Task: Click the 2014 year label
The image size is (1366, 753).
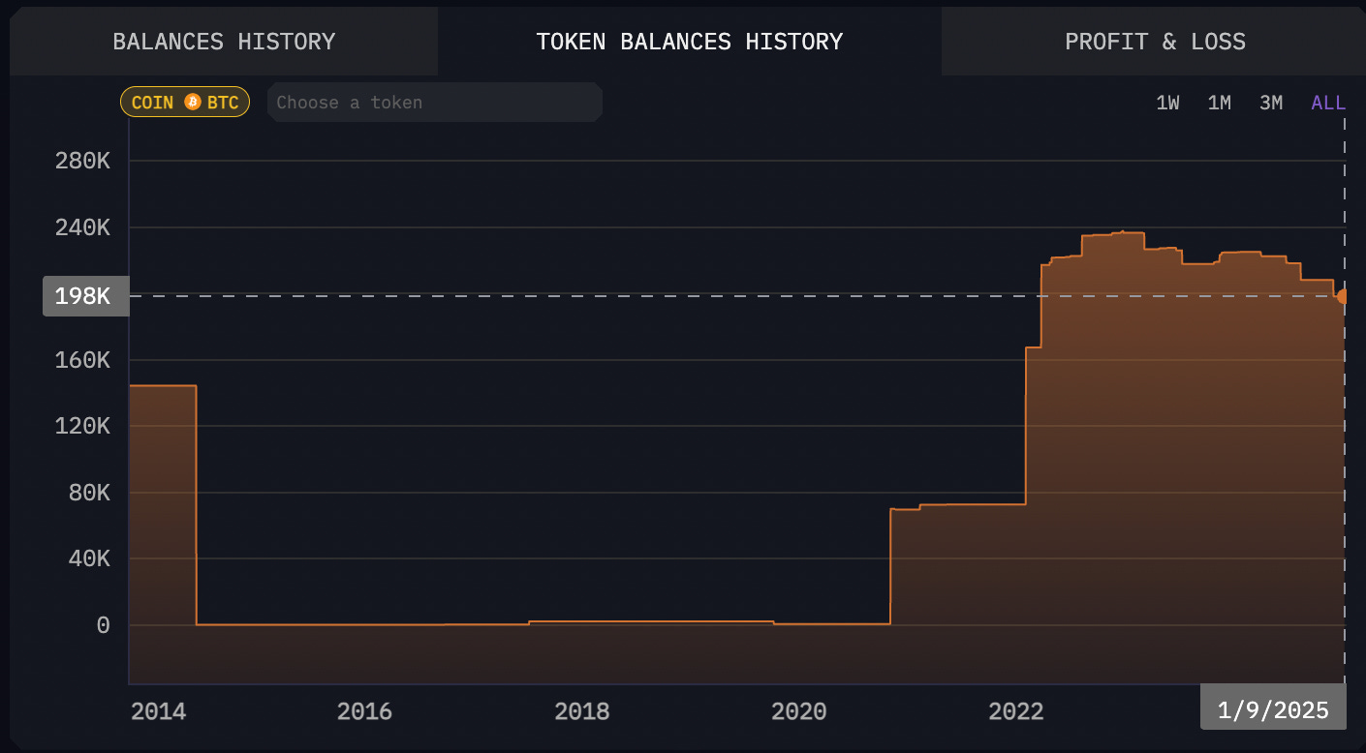Action: pyautogui.click(x=158, y=711)
